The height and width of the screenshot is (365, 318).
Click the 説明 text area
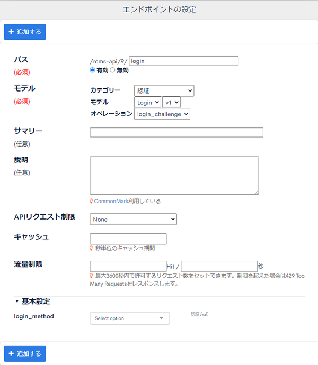pos(174,176)
